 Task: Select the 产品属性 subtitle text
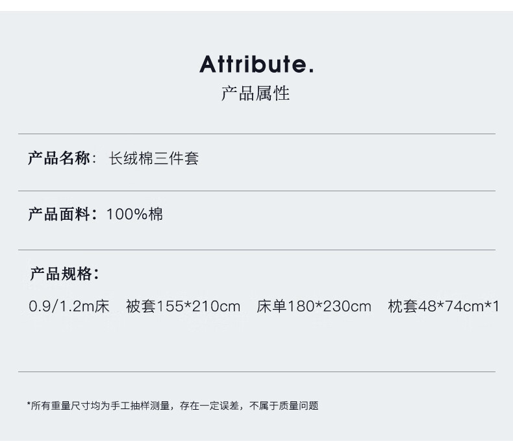(x=256, y=93)
